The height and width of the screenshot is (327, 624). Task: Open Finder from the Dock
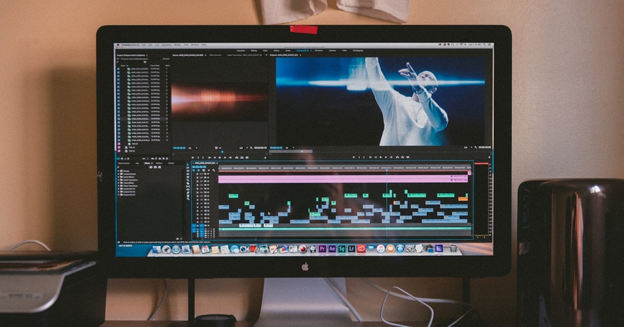(x=157, y=250)
